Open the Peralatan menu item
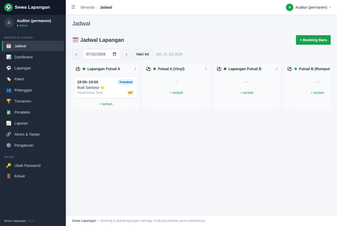 tap(33, 112)
